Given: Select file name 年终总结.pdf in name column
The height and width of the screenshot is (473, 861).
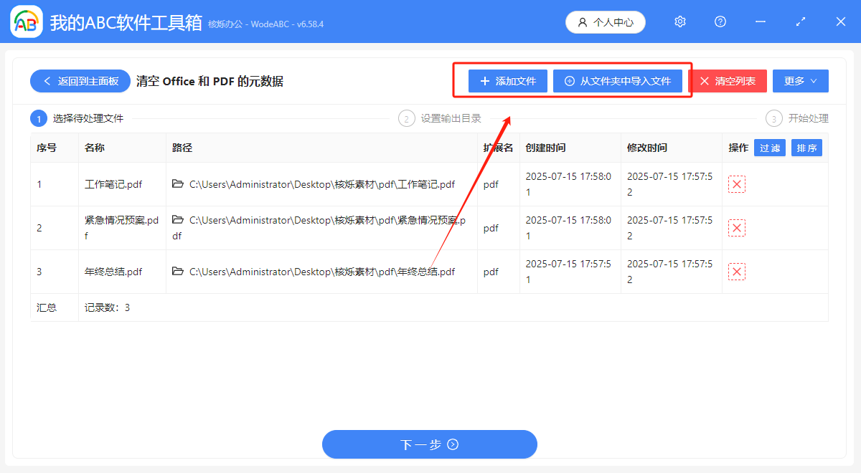Looking at the screenshot, I should click(113, 272).
